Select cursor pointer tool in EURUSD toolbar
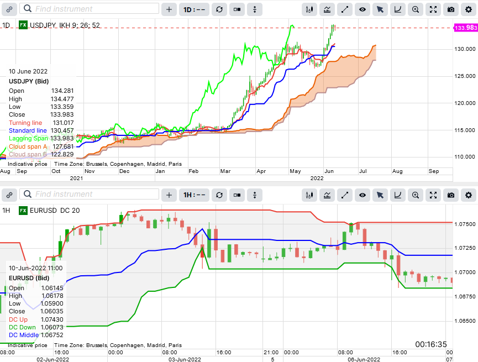Viewport: 478px width, 362px height. [380, 195]
